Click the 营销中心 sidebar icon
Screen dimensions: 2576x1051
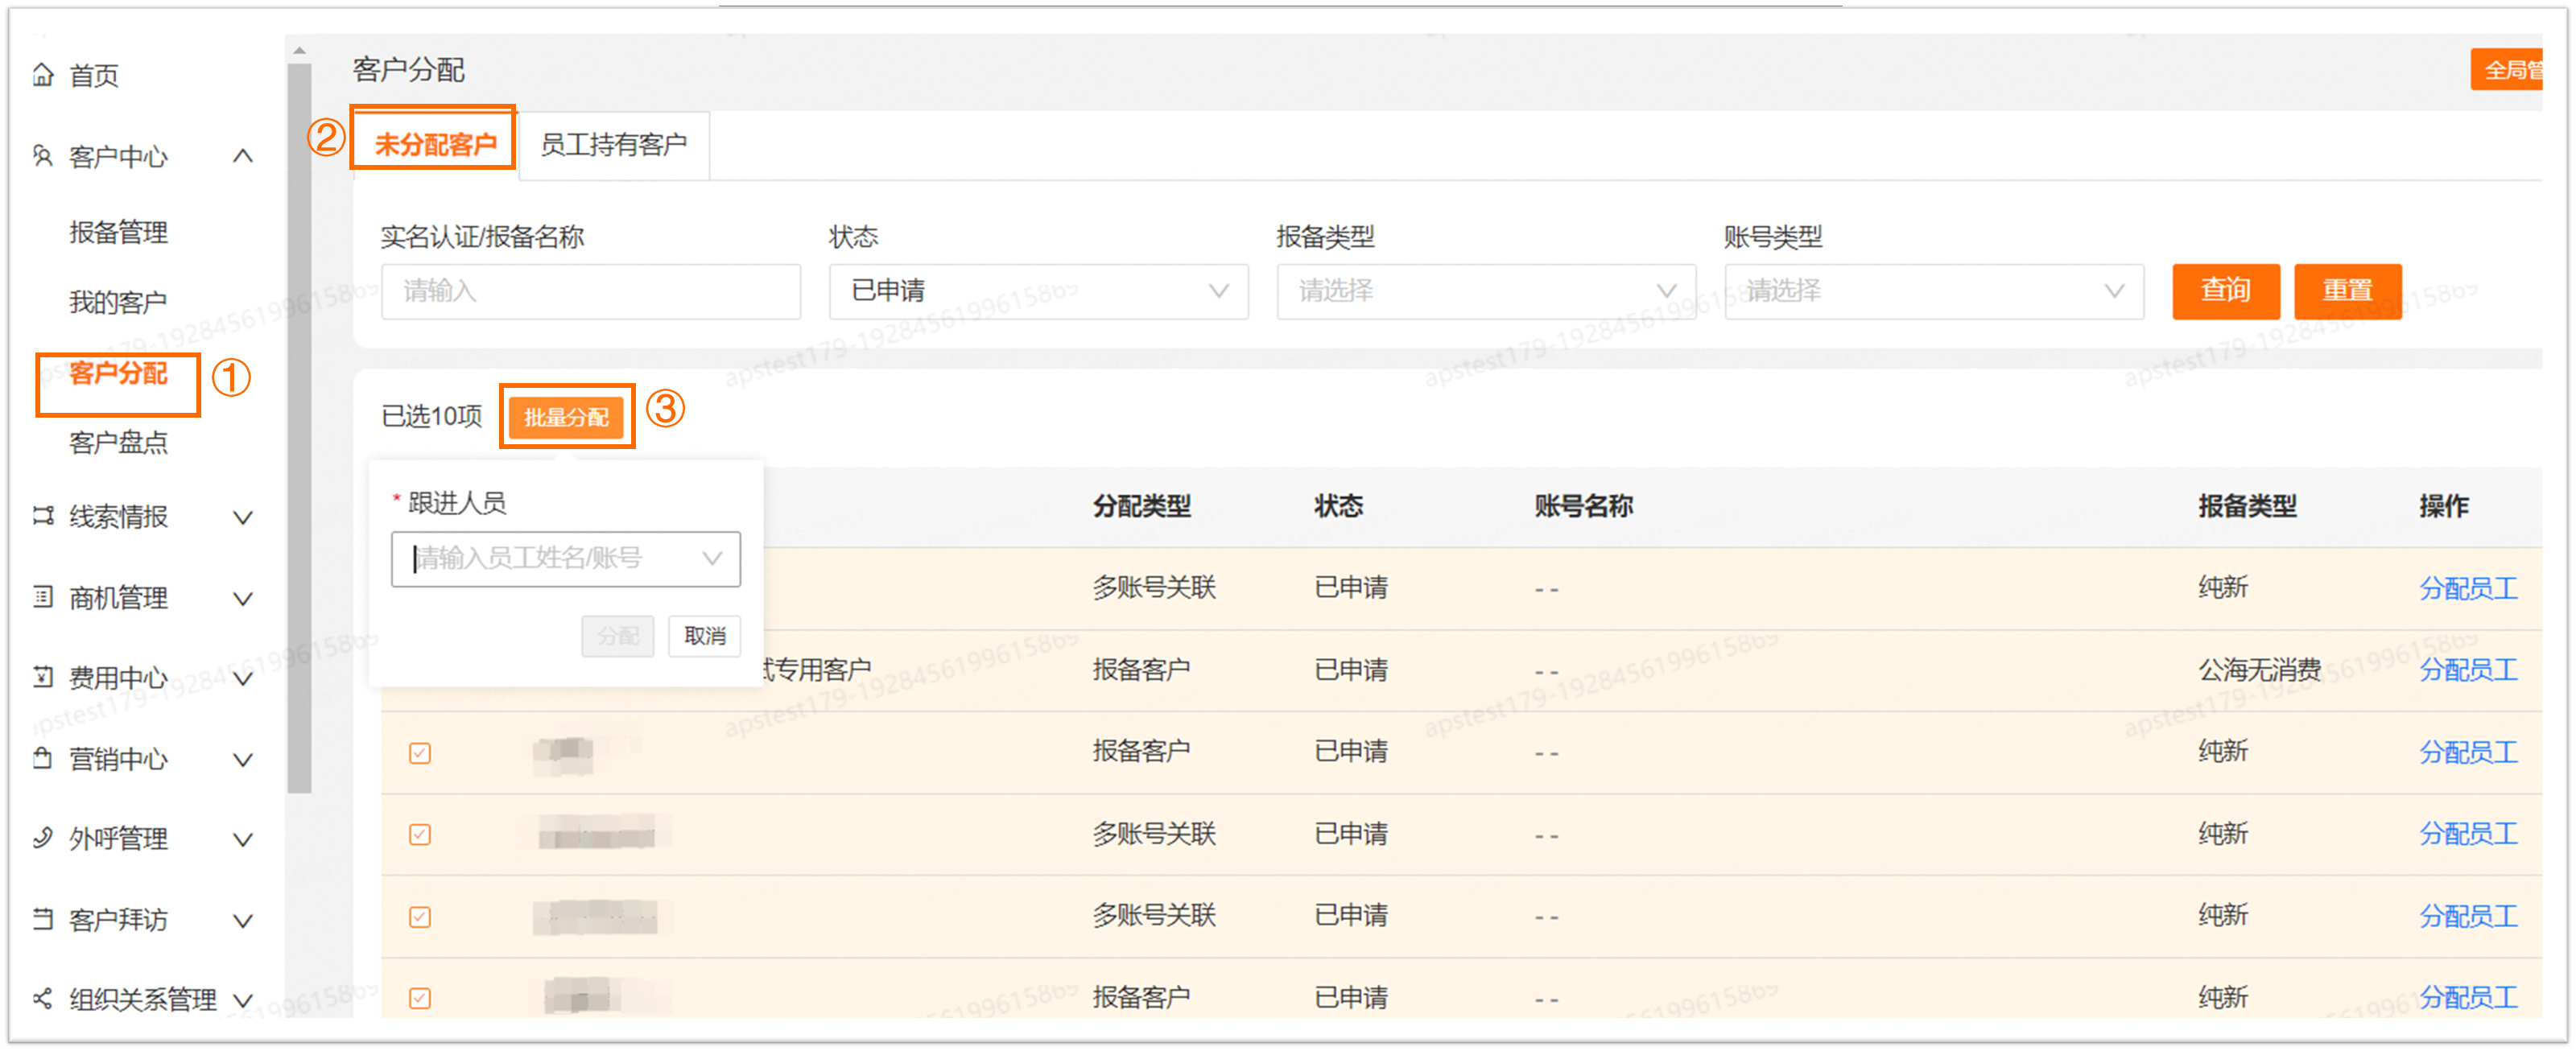43,758
